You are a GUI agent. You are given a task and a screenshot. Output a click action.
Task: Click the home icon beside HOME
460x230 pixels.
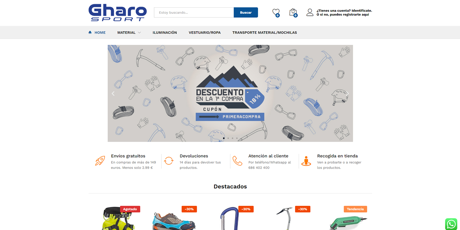89,32
